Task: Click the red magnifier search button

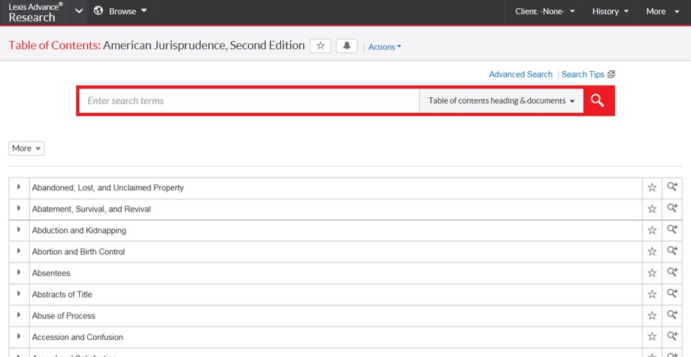Action: (x=598, y=101)
